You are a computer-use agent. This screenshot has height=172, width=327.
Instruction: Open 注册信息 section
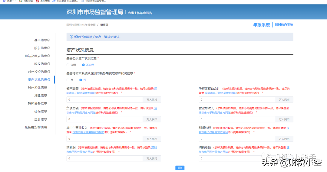41,119
